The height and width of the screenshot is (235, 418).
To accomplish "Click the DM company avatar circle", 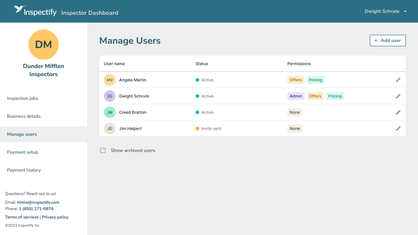I will click(x=43, y=45).
